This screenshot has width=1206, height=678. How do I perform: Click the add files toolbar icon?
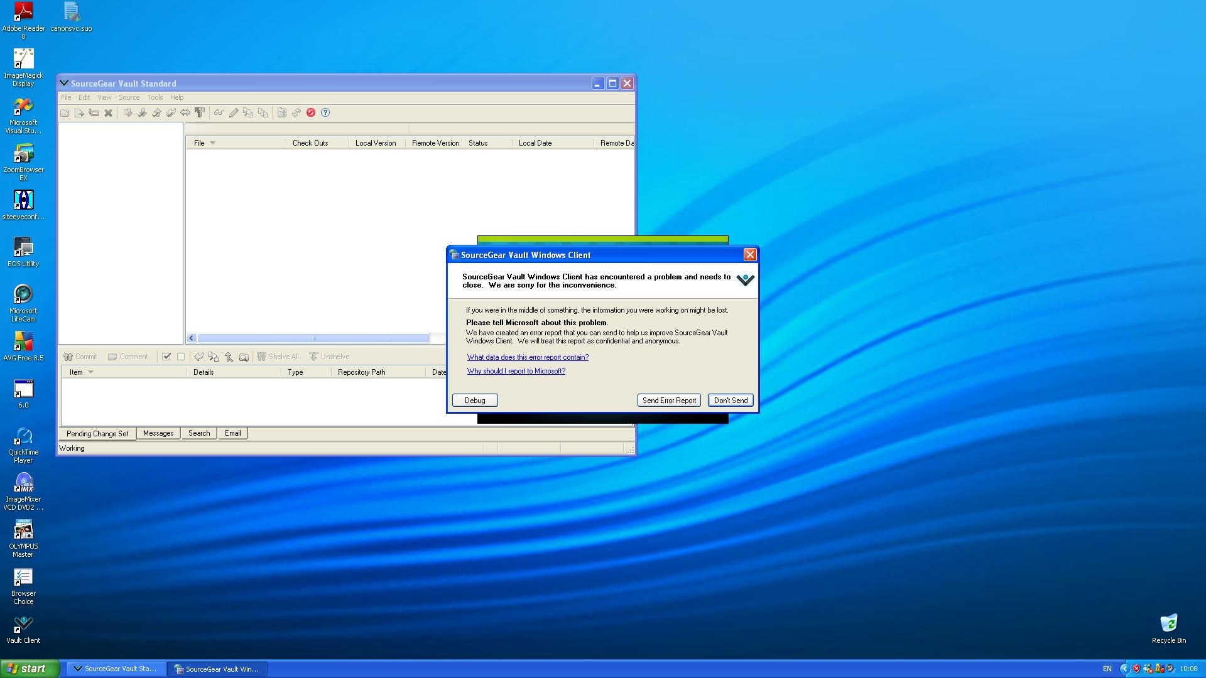79,113
